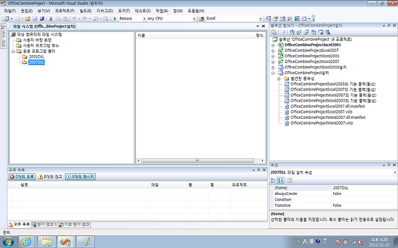Open Registry Editor icon in Solution Explorer

point(299,32)
